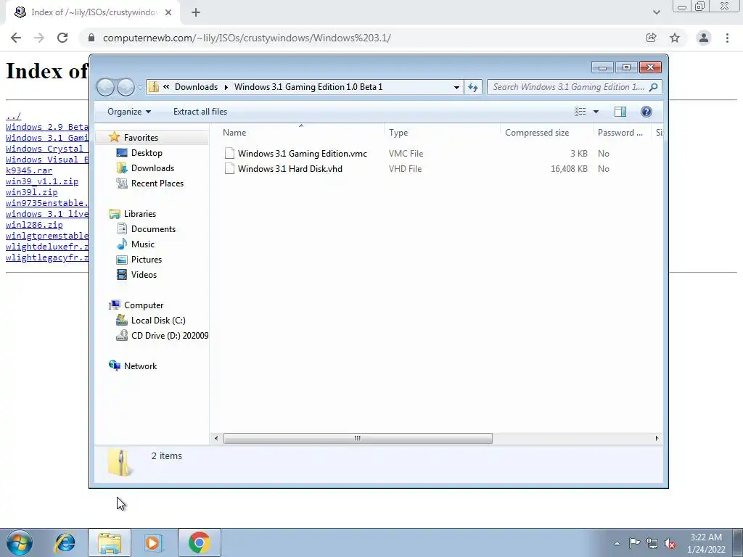Click the magnifier icon in Explorer search
Viewport: 743px width, 557px height.
coord(654,87)
